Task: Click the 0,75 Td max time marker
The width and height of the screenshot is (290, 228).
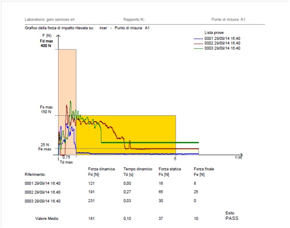Action: 66,159
